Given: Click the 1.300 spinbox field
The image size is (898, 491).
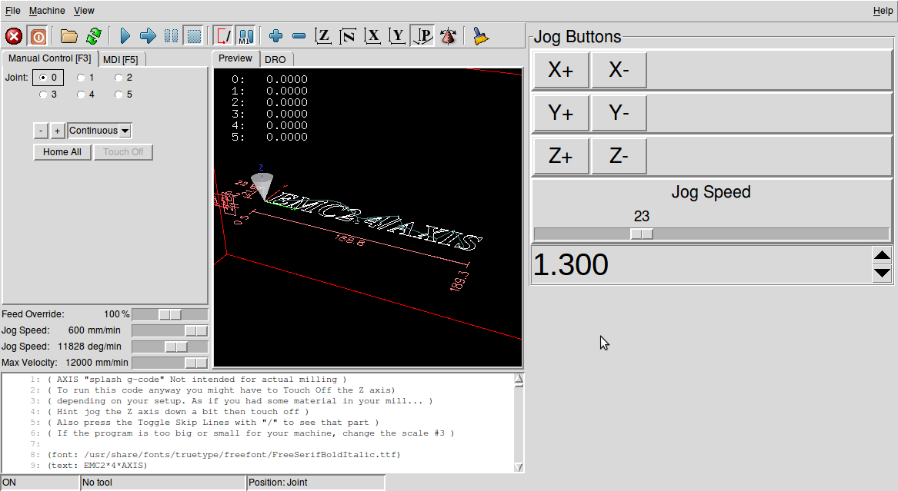Looking at the screenshot, I should (x=701, y=264).
